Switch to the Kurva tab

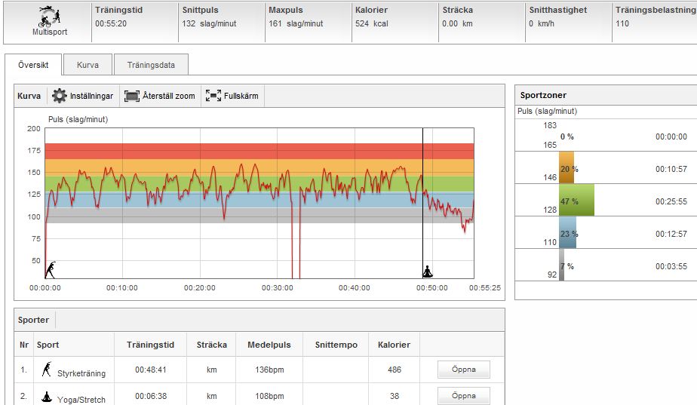point(88,65)
